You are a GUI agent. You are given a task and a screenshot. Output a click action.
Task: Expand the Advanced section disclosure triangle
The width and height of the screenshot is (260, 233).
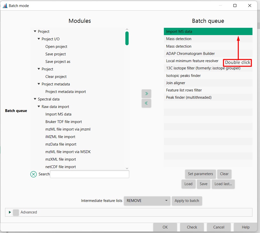pos(10,212)
